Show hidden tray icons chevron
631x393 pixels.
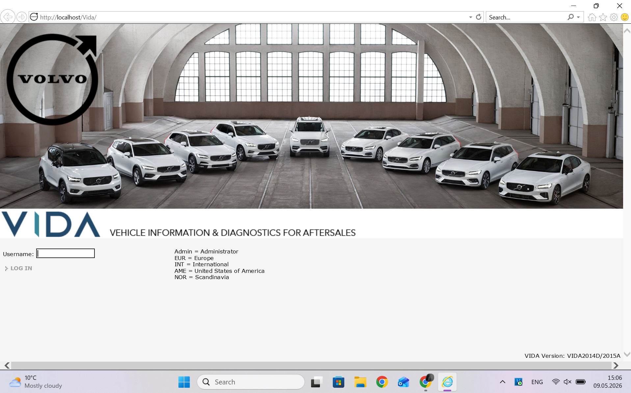pos(502,382)
